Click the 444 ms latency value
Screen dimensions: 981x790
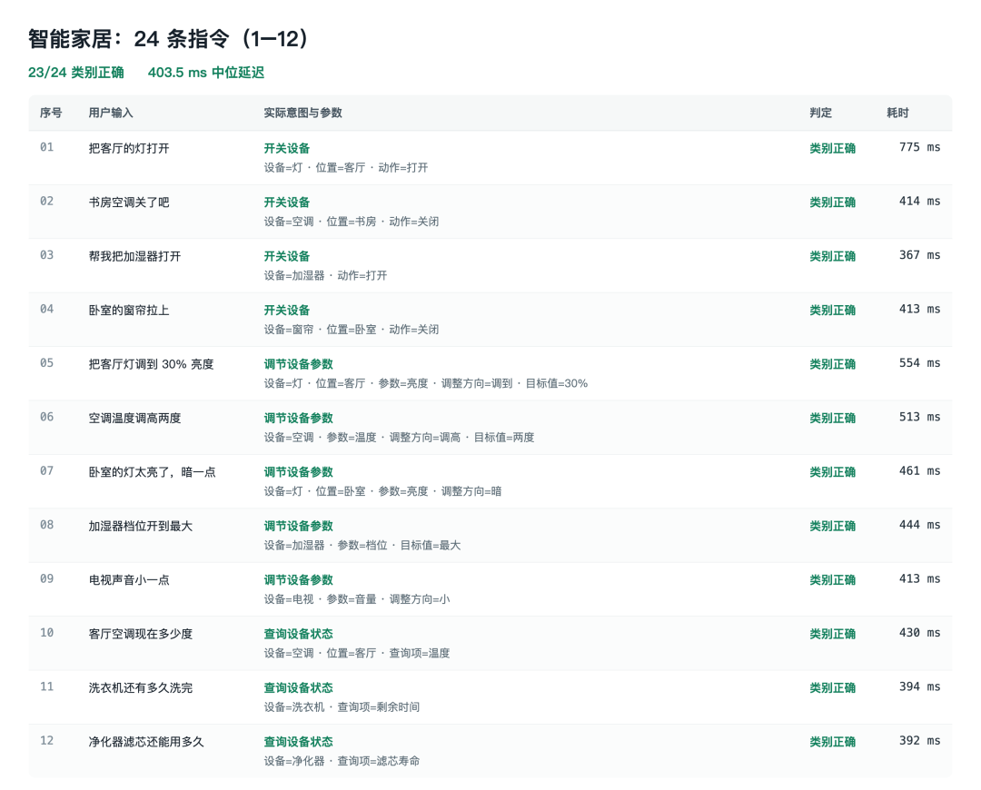point(919,524)
